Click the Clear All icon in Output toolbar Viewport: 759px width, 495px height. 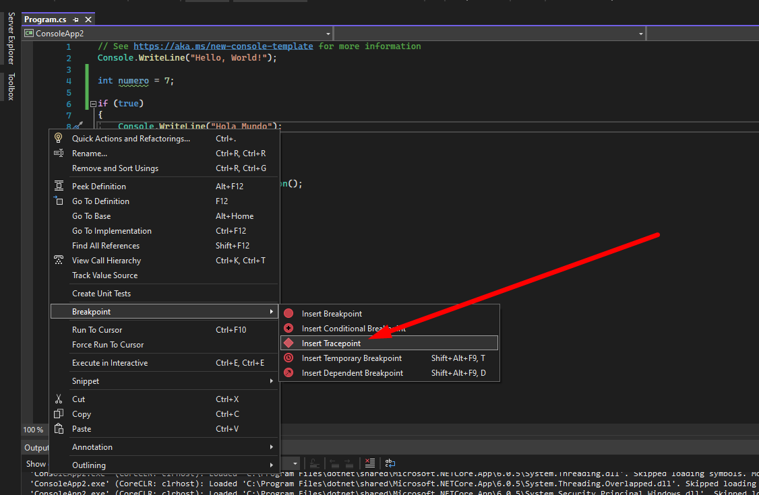coord(369,463)
